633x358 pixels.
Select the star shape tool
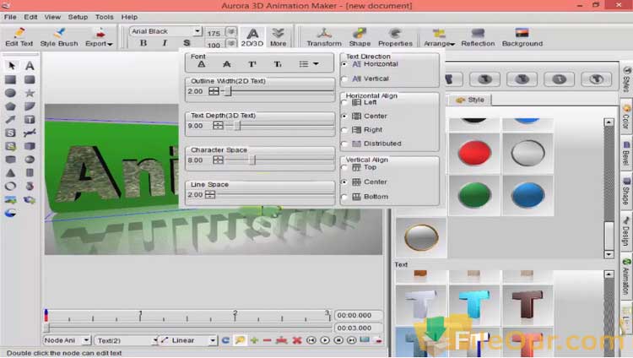30,93
